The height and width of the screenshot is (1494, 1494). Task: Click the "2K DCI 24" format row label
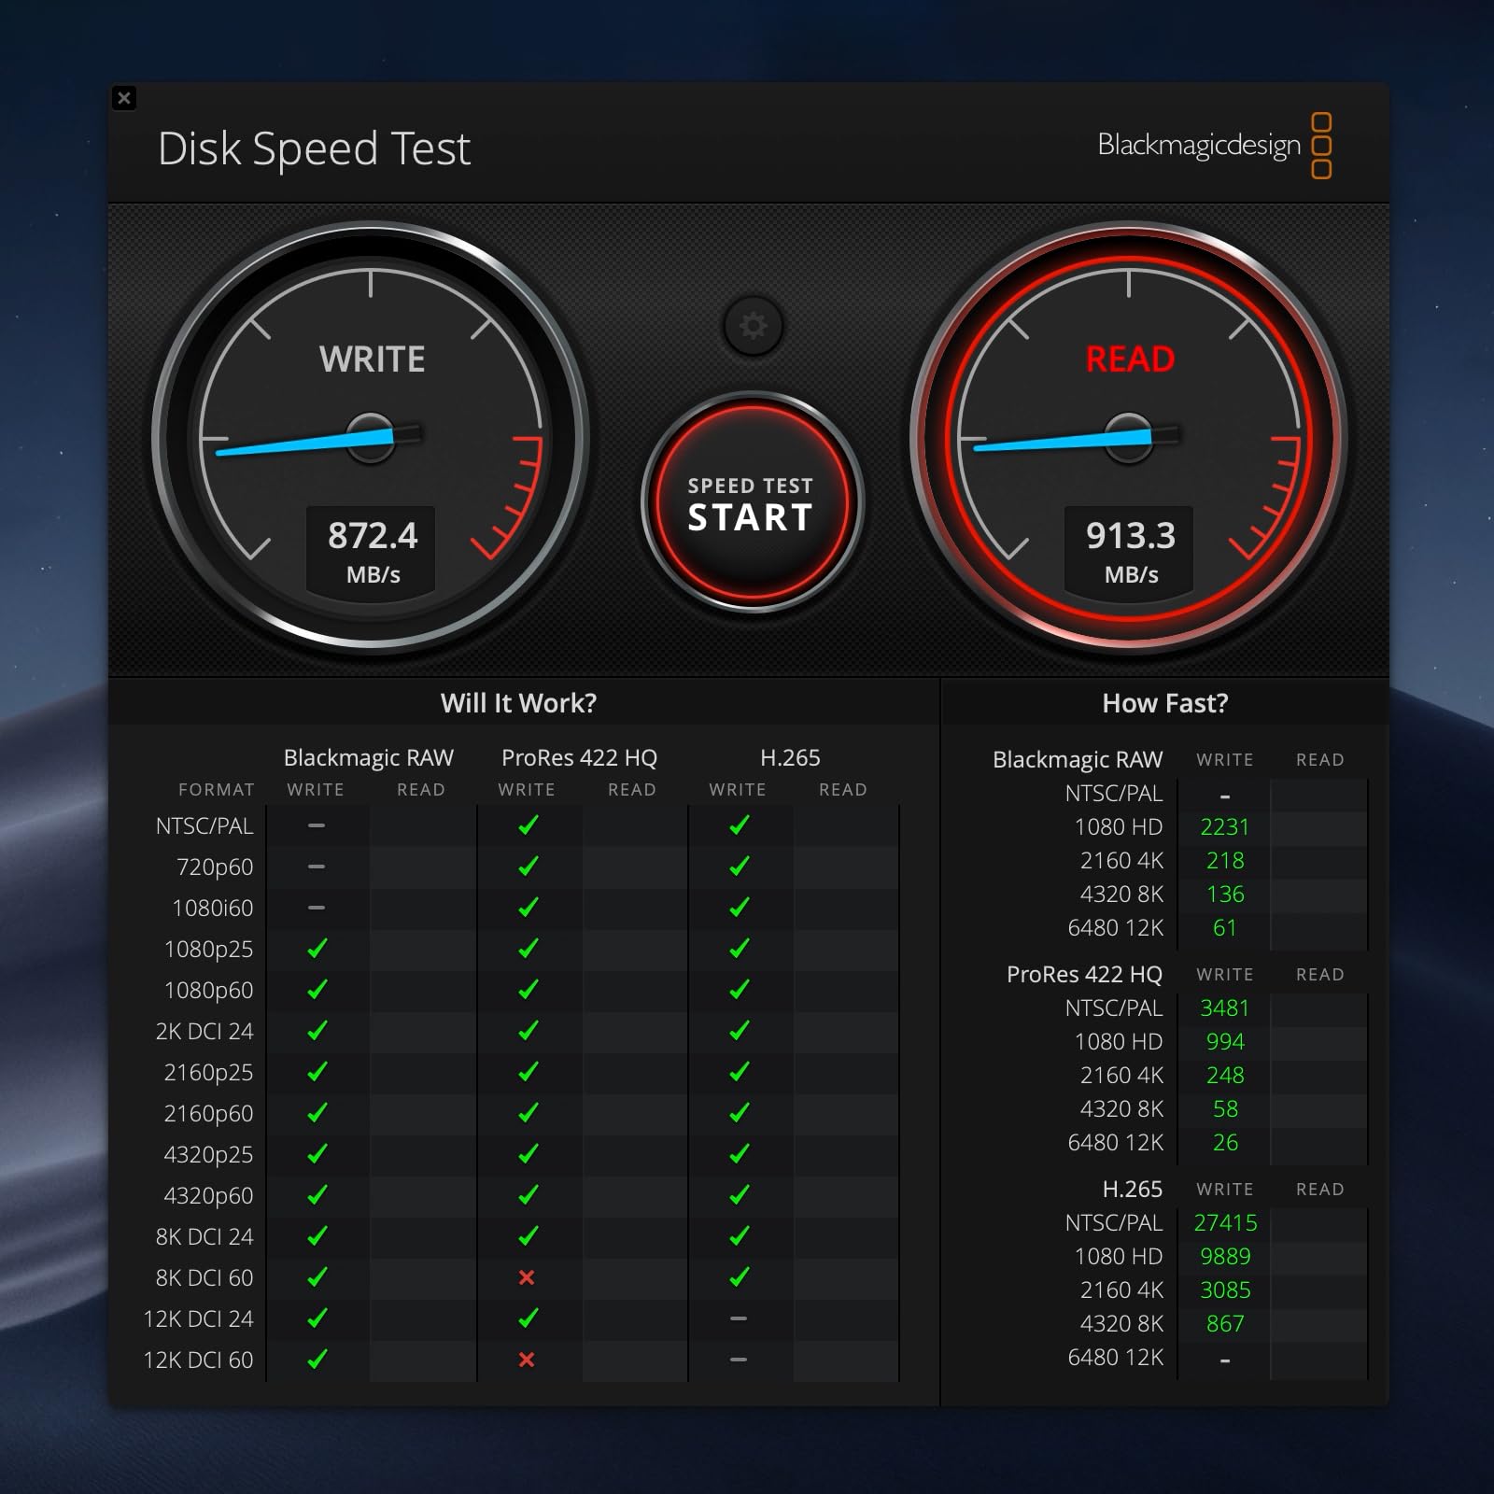(x=204, y=1032)
